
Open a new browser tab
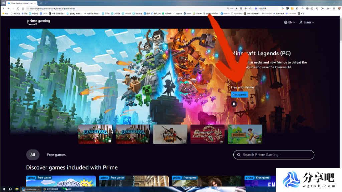tap(45, 3)
